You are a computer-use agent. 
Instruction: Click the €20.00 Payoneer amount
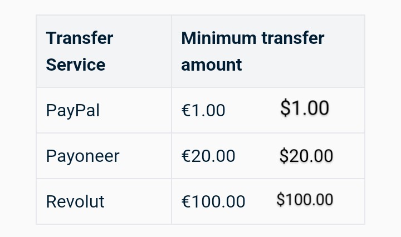(208, 156)
